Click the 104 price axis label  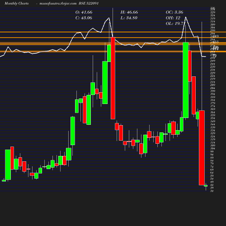[x=212, y=149]
